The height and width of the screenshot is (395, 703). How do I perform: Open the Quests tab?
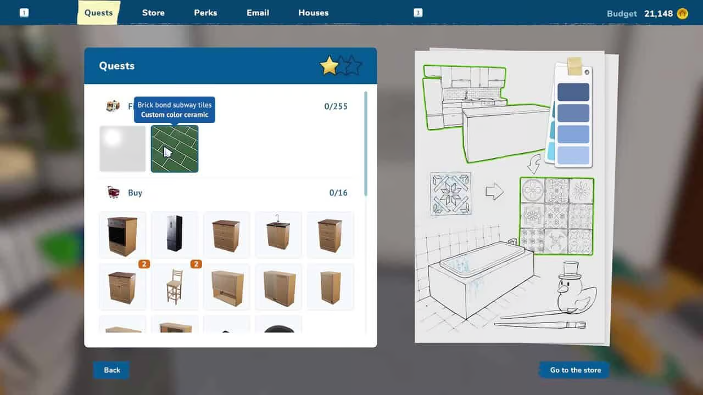[x=98, y=13]
